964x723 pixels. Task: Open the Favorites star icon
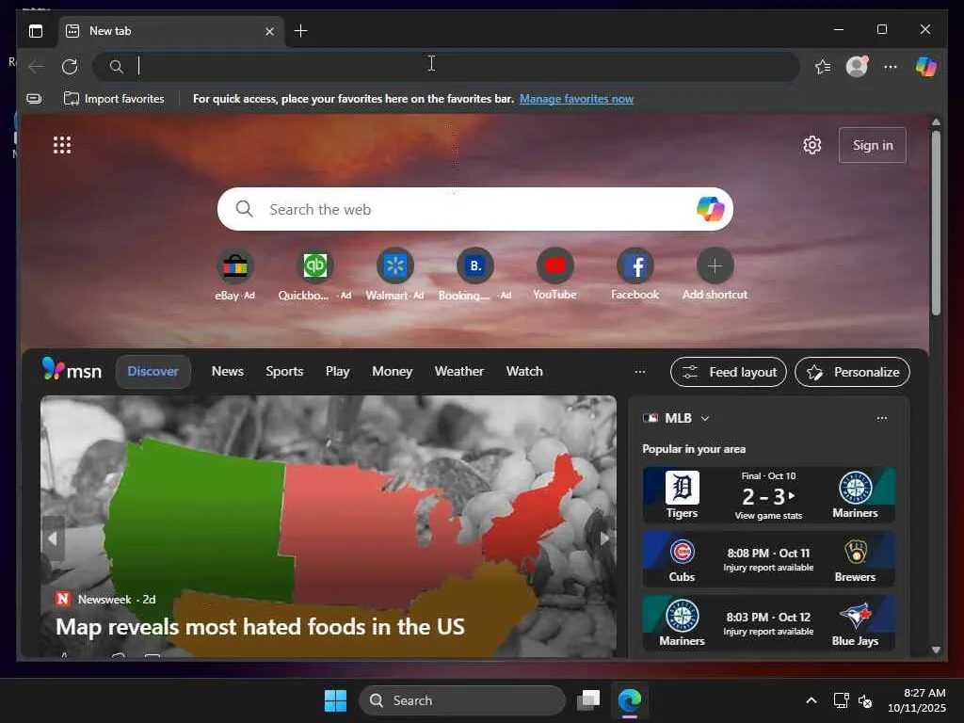(823, 67)
